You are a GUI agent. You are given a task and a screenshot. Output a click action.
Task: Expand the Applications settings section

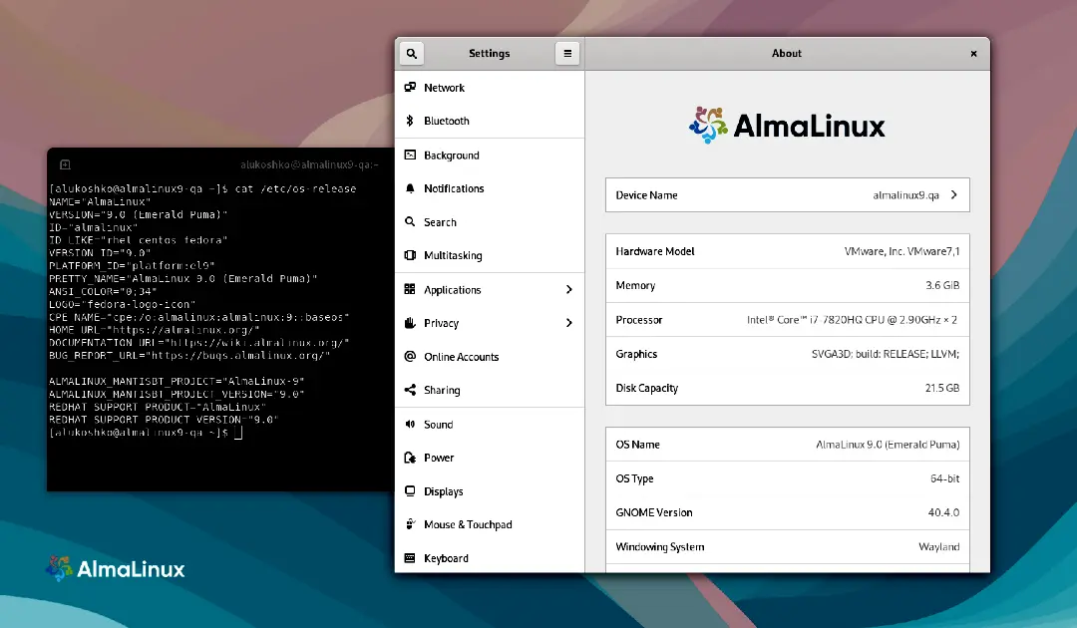pos(569,289)
